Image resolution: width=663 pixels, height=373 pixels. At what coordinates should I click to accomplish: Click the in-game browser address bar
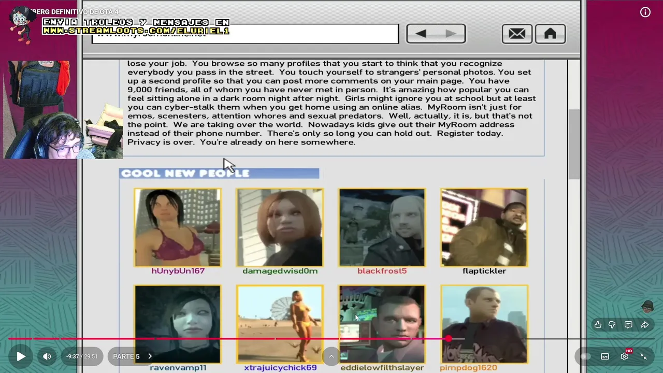click(245, 34)
